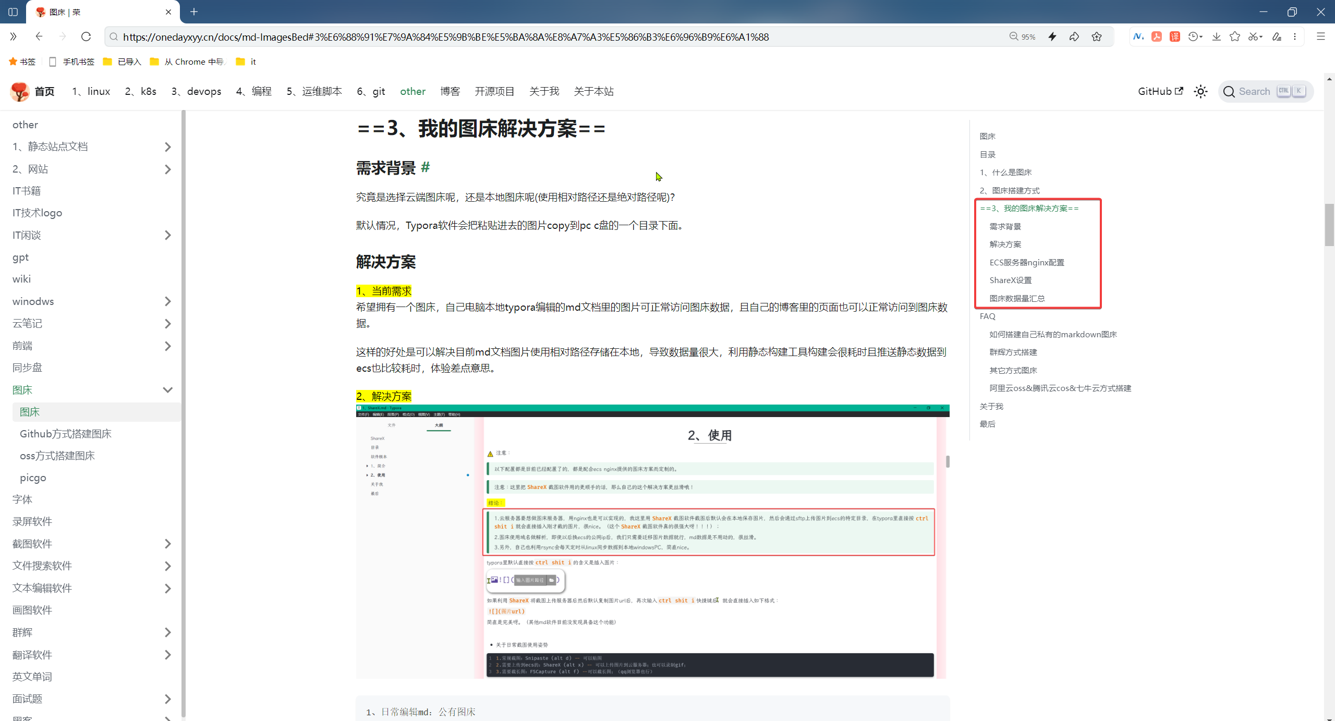Click the Search box
The width and height of the screenshot is (1335, 721).
tap(1266, 92)
